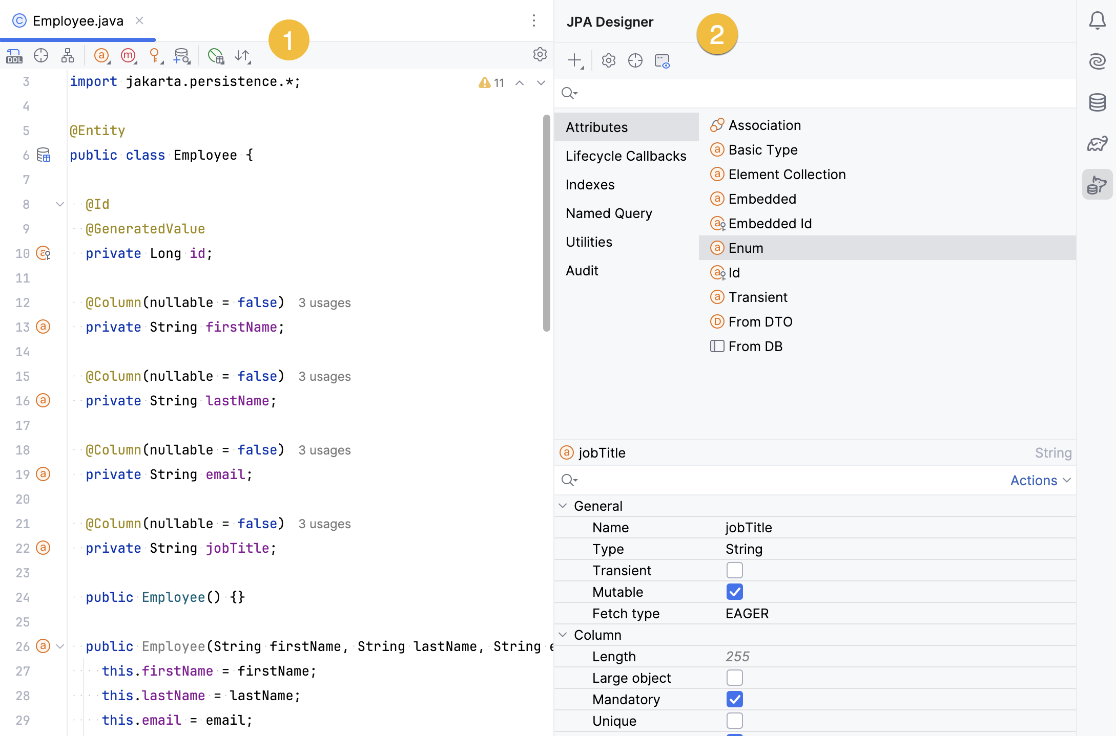Click the search icon in JPA Designer panel
The image size is (1116, 736).
pos(569,93)
